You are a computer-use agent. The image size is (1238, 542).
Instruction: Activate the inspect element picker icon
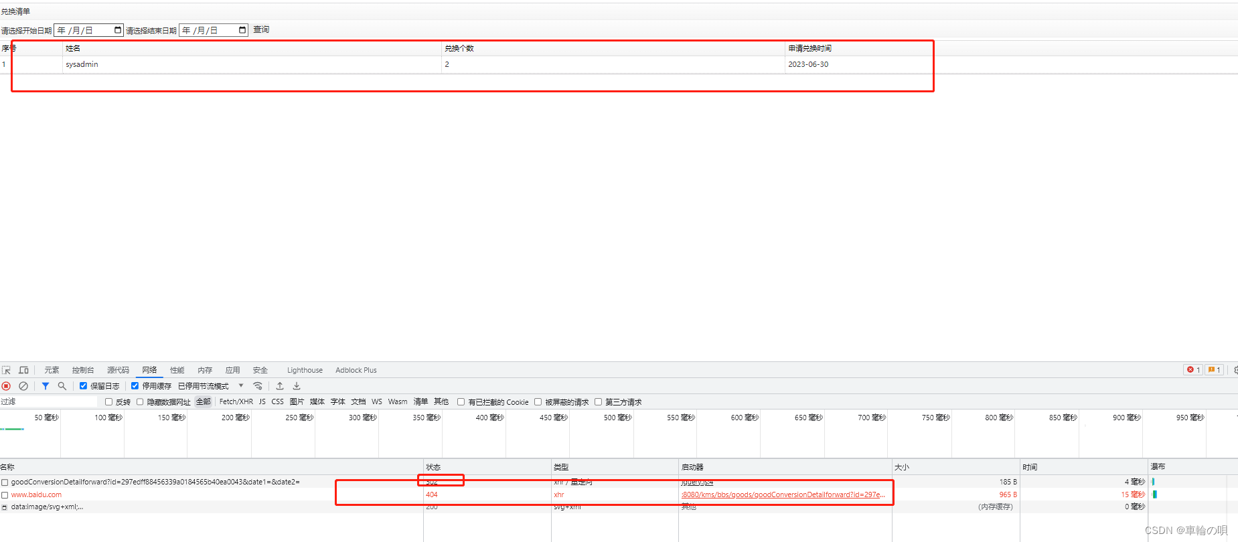[x=6, y=370]
